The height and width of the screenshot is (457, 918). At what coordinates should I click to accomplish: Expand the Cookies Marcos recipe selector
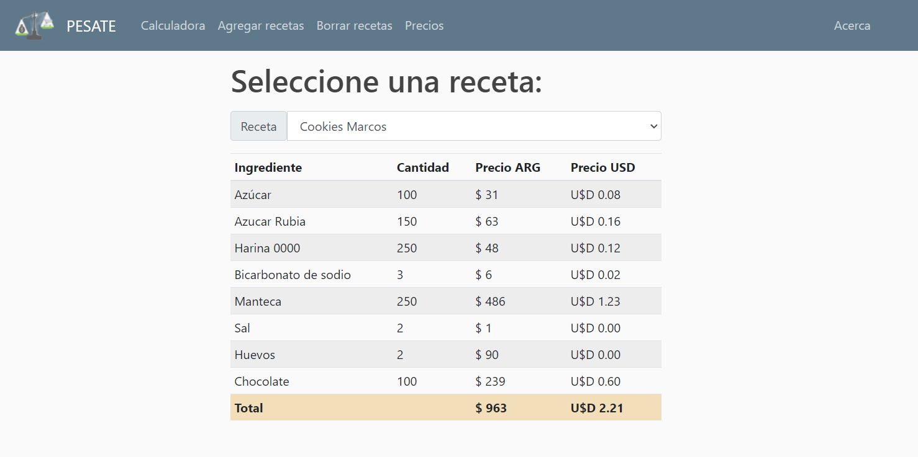pos(474,126)
